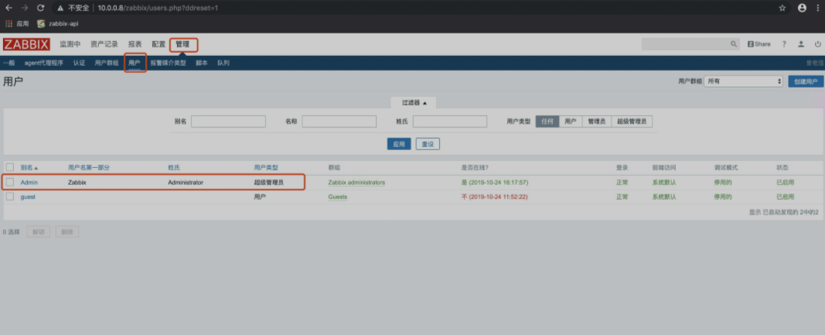Sort by 姓氏 column header
The height and width of the screenshot is (335, 825).
point(174,167)
